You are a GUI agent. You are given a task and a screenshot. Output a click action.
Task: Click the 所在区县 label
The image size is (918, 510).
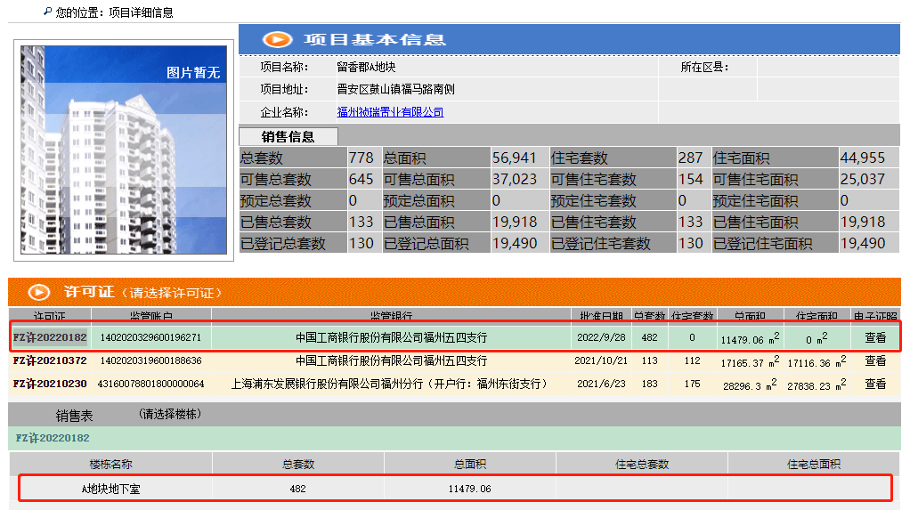tap(704, 67)
